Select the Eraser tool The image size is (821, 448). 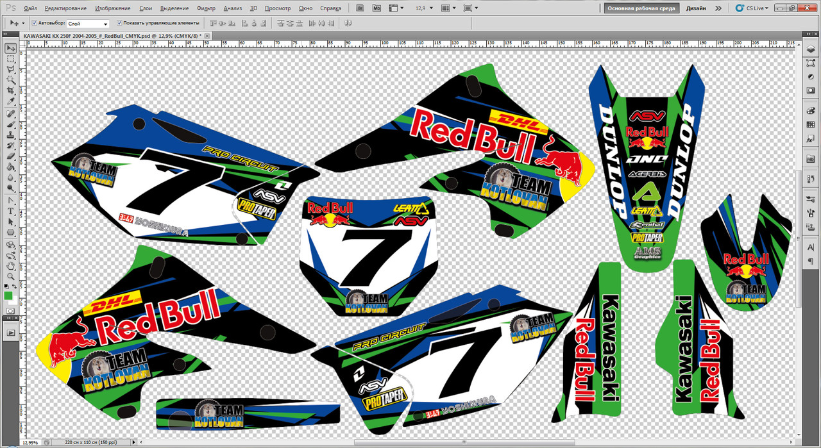(x=10, y=156)
